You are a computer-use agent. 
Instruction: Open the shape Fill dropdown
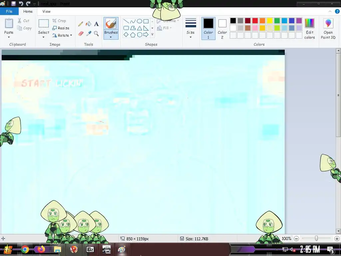tap(165, 28)
